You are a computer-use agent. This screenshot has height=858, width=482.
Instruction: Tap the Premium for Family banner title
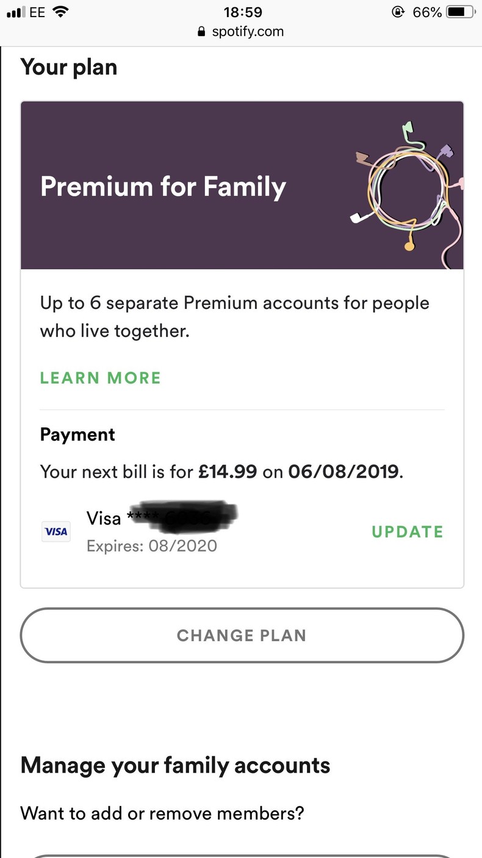coord(163,186)
